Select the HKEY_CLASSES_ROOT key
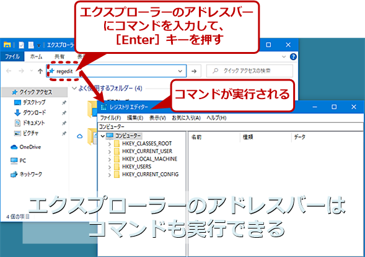 (147, 144)
